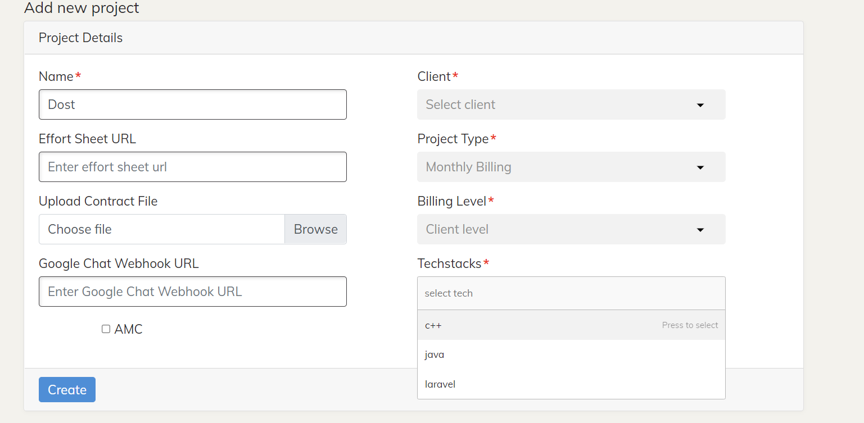Click the Choose file field

(161, 229)
